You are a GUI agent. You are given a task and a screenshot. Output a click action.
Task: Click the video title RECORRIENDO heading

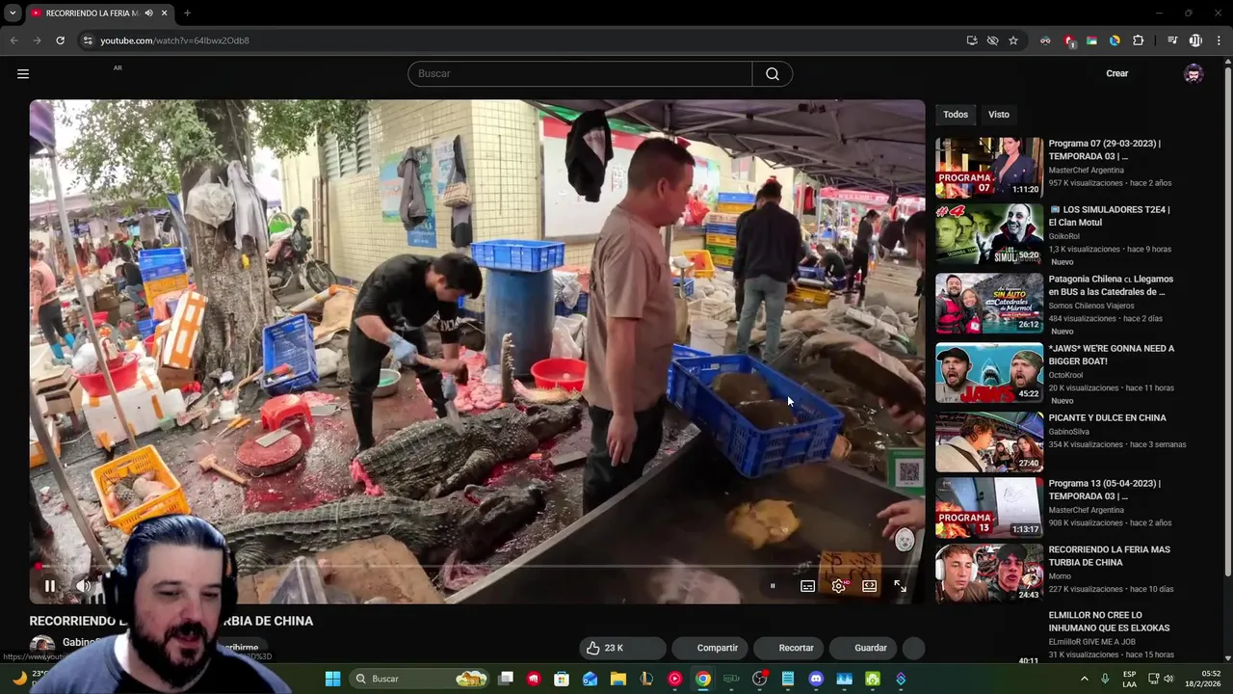(x=171, y=621)
